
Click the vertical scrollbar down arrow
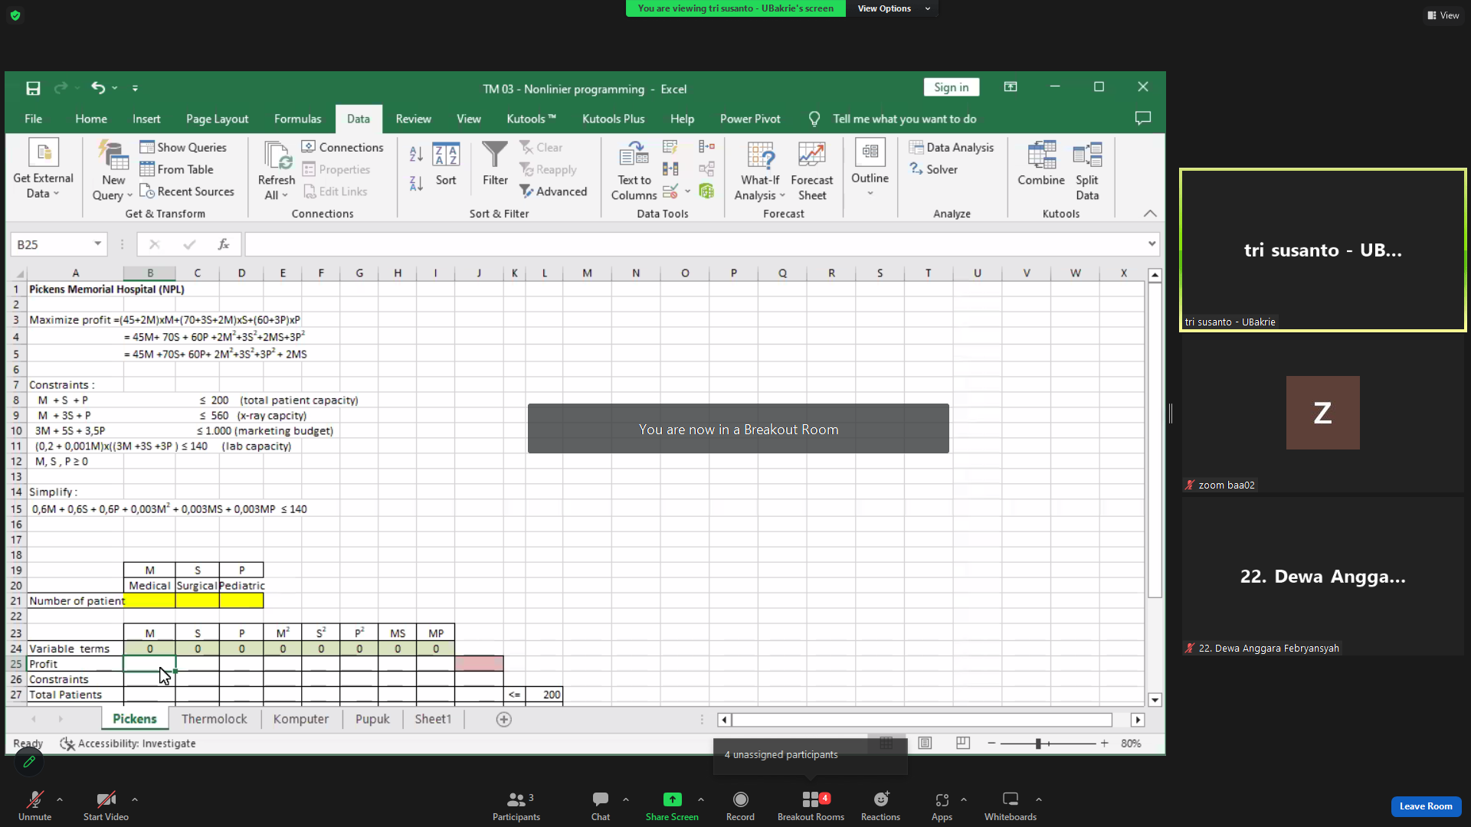1155,700
